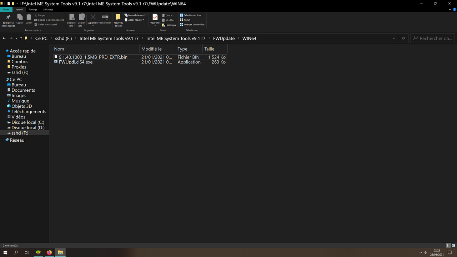Go forward with the right arrow

[x=11, y=38]
